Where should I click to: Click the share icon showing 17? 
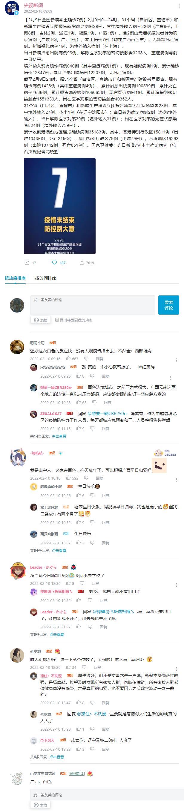coord(30,262)
